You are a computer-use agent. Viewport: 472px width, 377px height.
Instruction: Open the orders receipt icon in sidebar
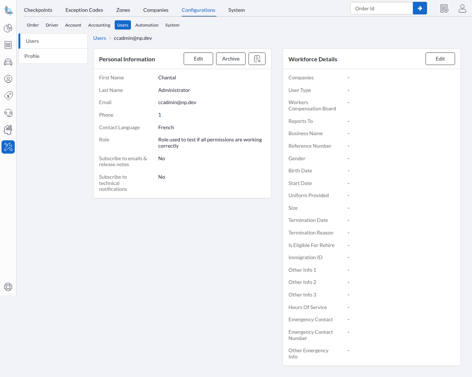tap(8, 45)
